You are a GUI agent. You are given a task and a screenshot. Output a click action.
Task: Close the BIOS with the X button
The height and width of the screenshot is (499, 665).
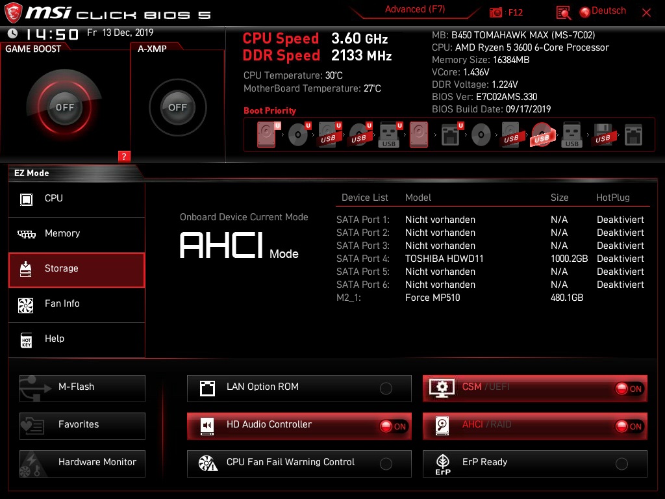(x=646, y=13)
